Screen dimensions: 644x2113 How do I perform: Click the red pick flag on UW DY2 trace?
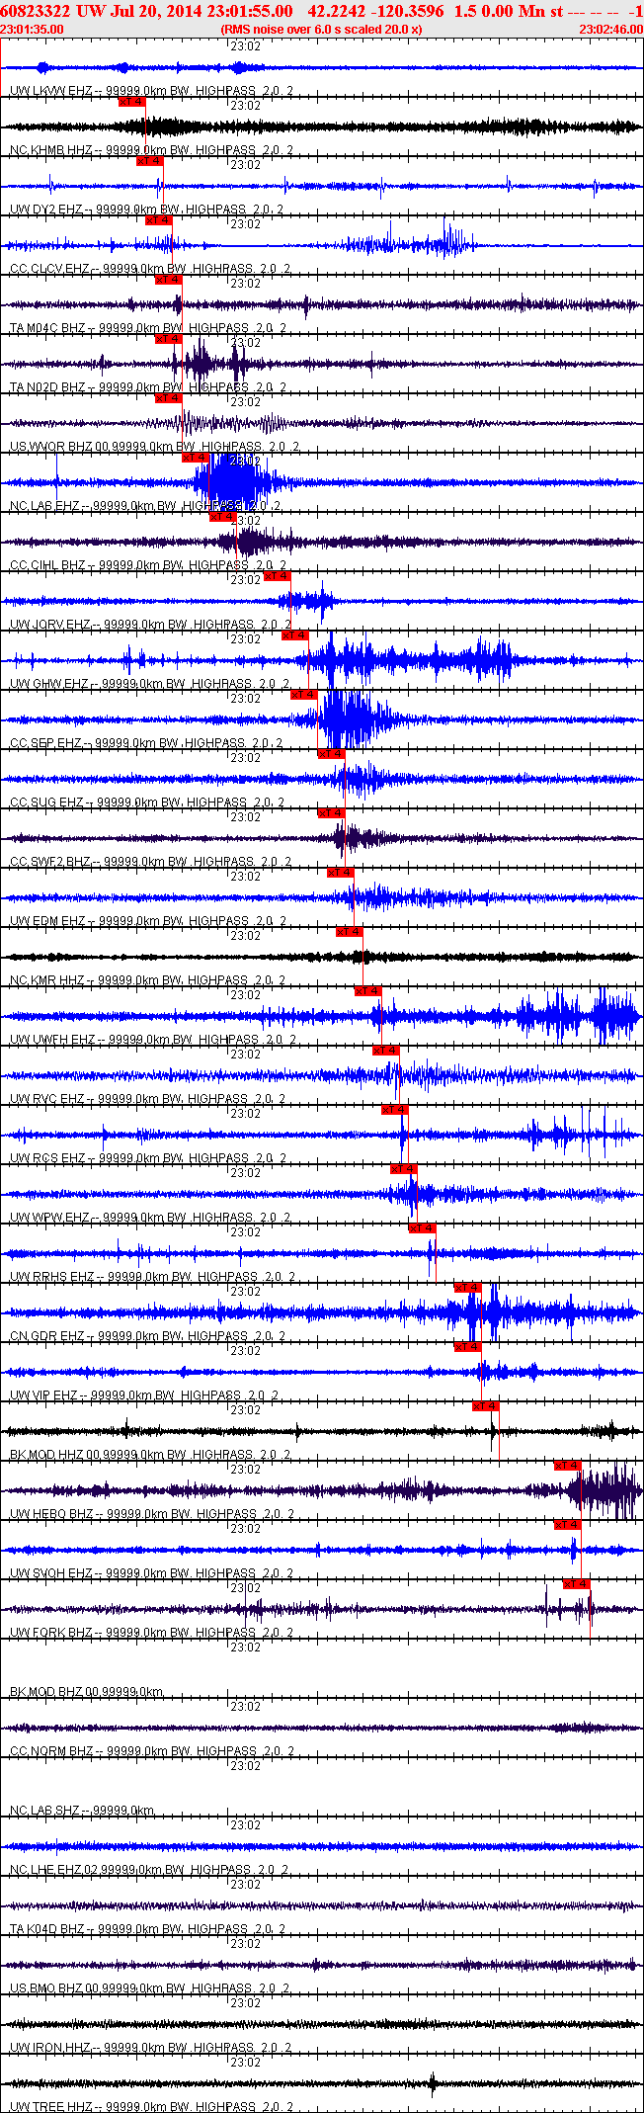click(x=150, y=160)
